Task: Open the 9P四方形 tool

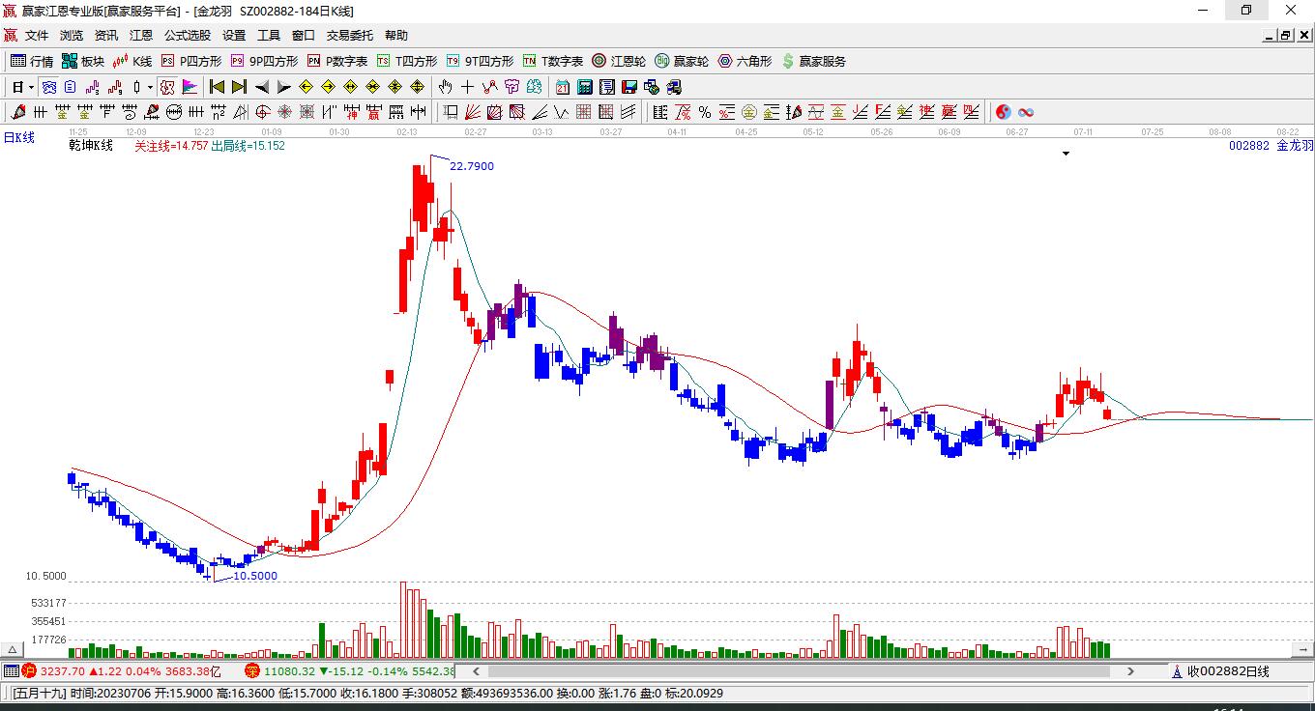Action: [x=264, y=61]
